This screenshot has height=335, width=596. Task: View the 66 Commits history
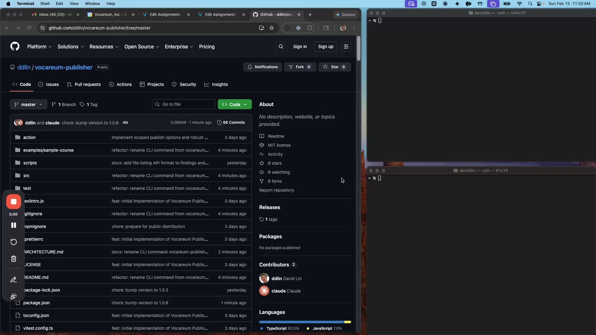[231, 123]
